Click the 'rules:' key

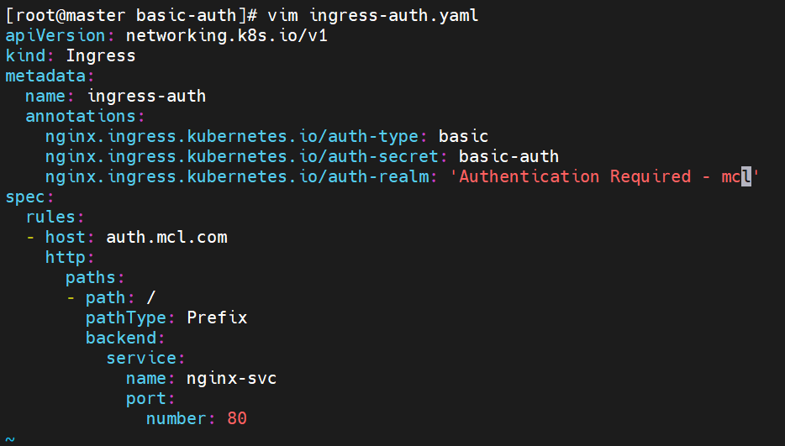pos(50,217)
